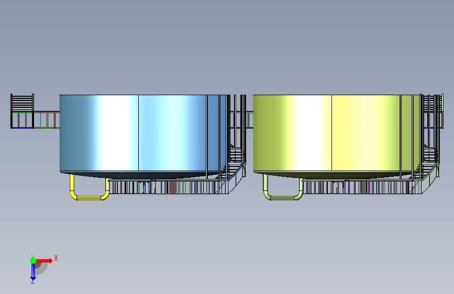Click the red X axis arrow of triad
454x294 pixels.
coord(44,261)
